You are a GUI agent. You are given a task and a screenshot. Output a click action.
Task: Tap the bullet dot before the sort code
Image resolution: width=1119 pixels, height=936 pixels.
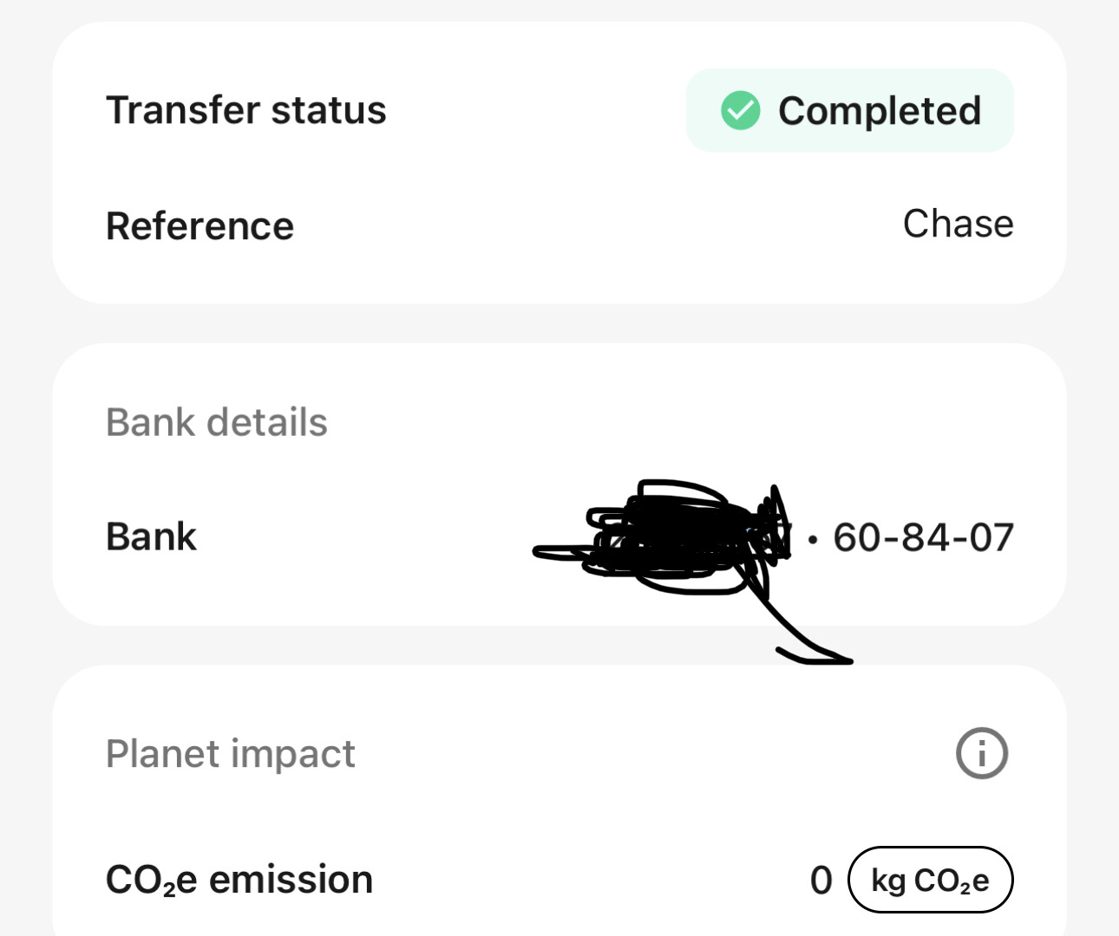(812, 539)
